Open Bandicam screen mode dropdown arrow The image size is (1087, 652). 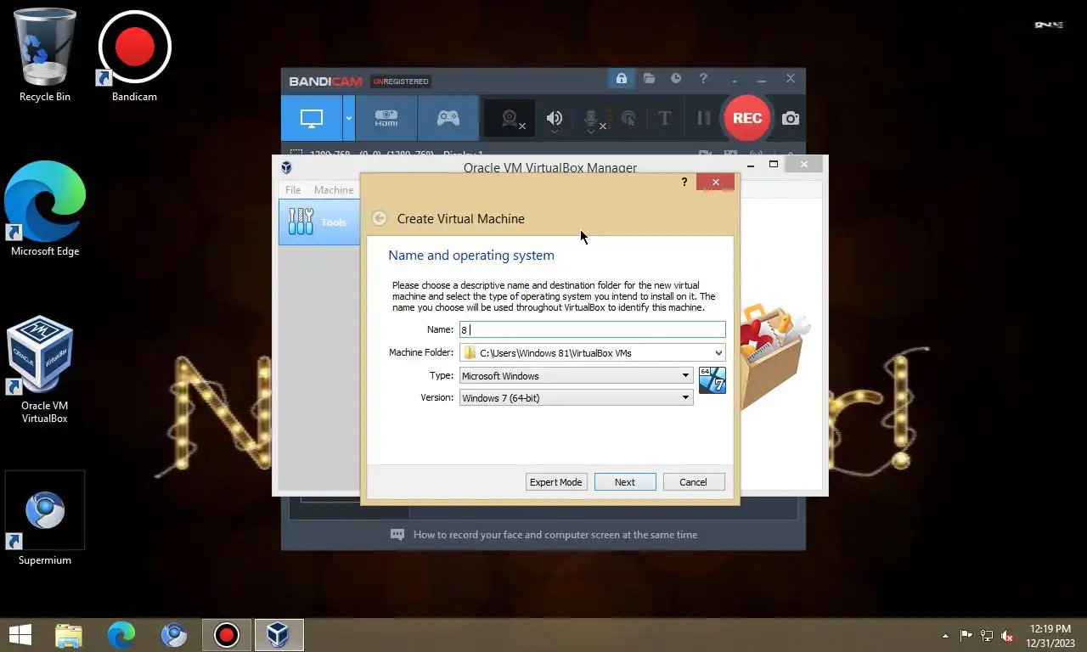pos(348,118)
